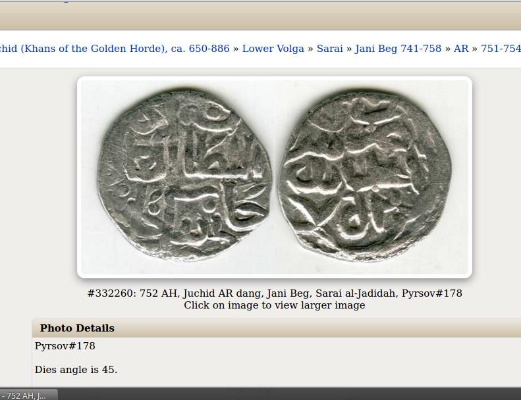Screen dimensions: 521x400
Task: Click the » separator between Lower Volga and Sarai
Action: point(310,49)
